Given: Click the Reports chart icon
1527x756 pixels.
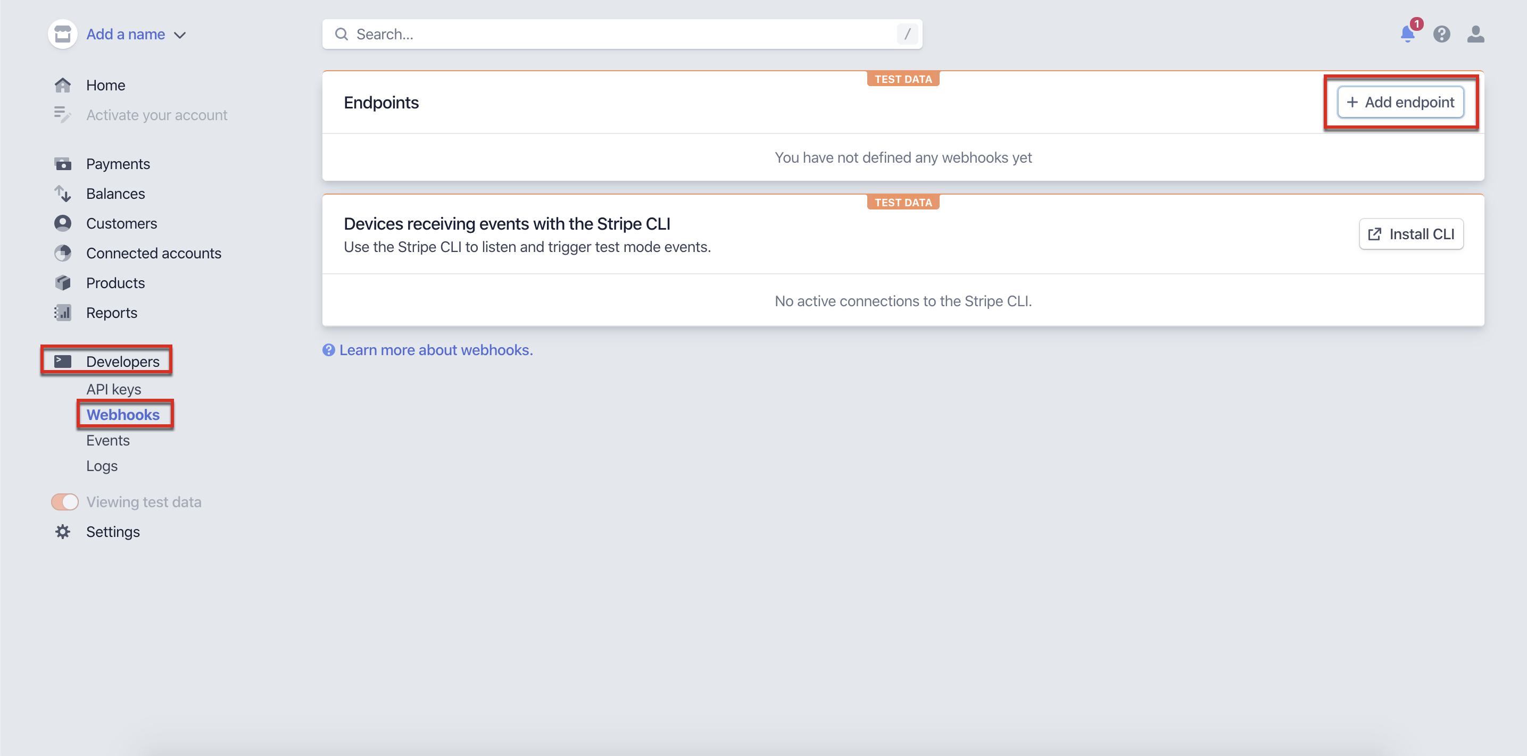Looking at the screenshot, I should 63,313.
